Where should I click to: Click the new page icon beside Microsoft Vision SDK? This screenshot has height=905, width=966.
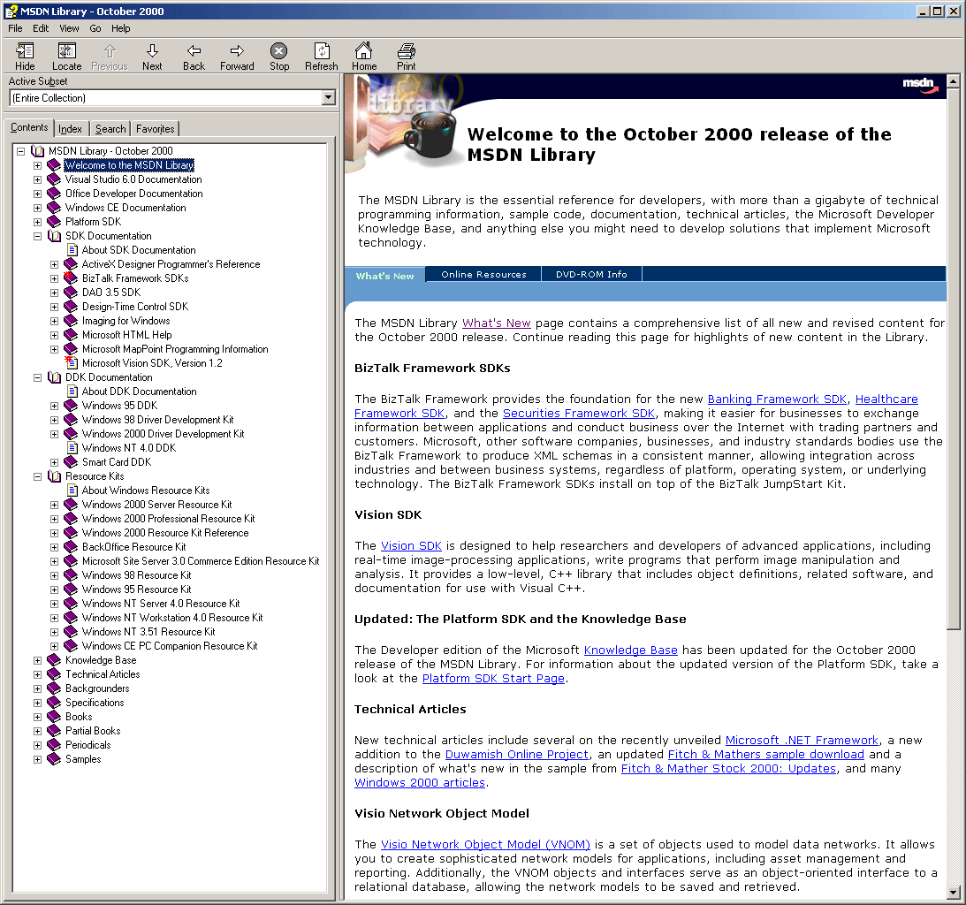click(x=72, y=363)
